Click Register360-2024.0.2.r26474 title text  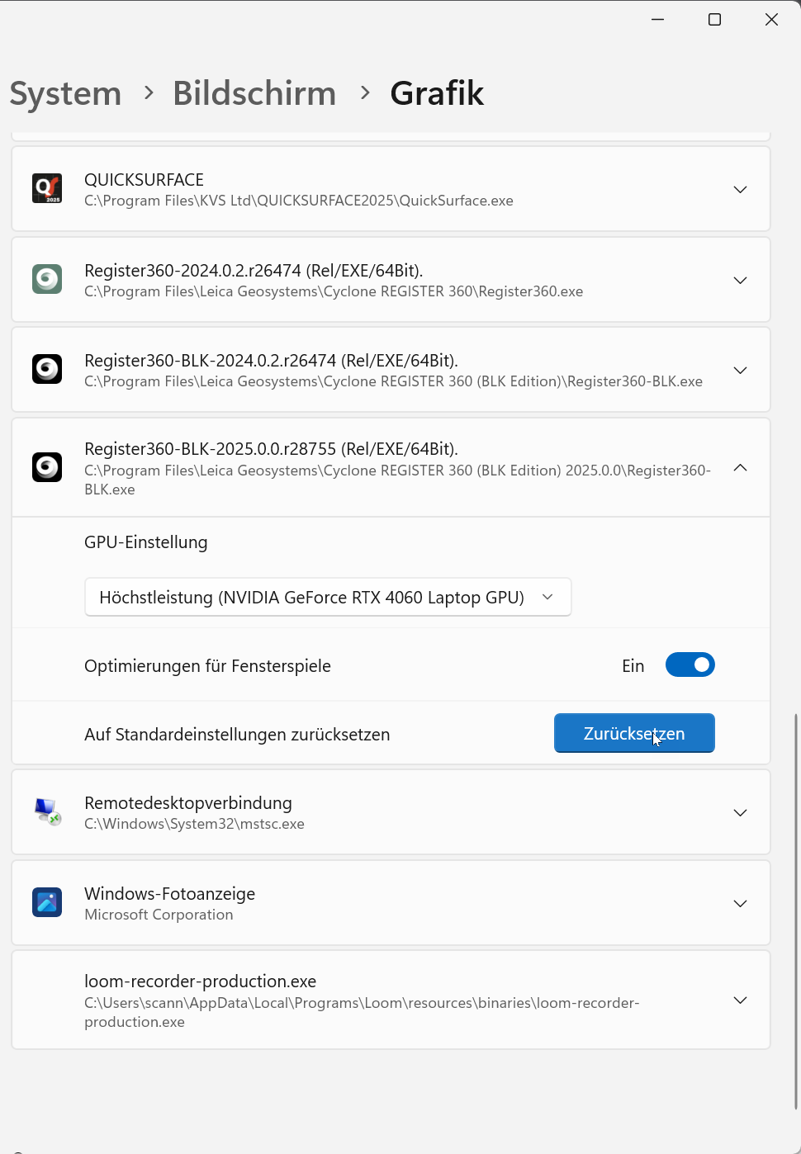point(254,271)
